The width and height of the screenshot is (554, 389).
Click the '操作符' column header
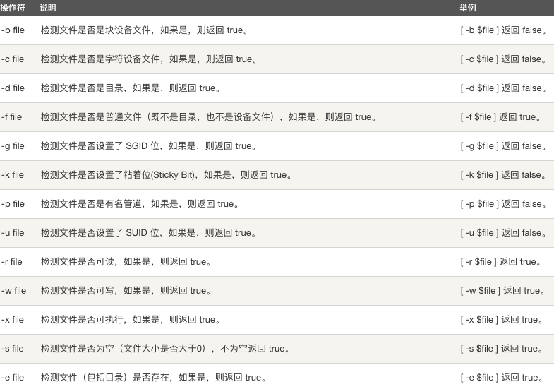(x=13, y=8)
